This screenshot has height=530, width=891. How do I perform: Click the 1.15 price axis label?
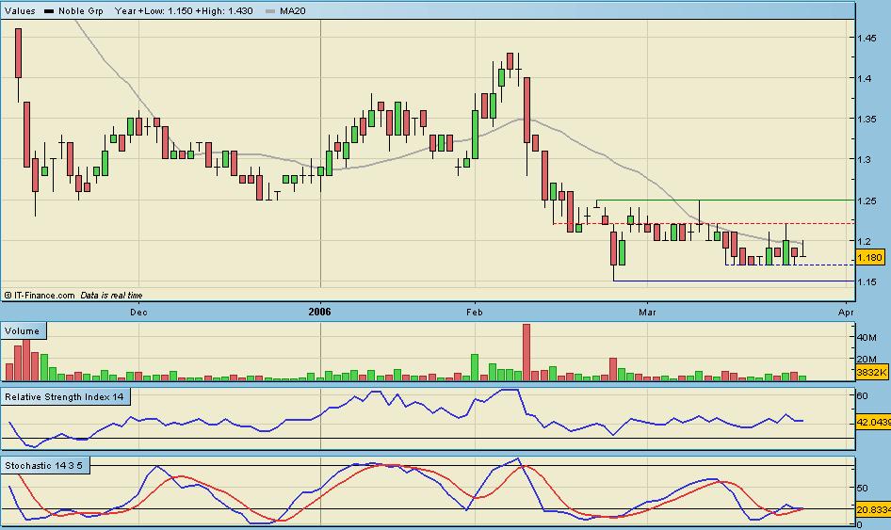(x=867, y=282)
